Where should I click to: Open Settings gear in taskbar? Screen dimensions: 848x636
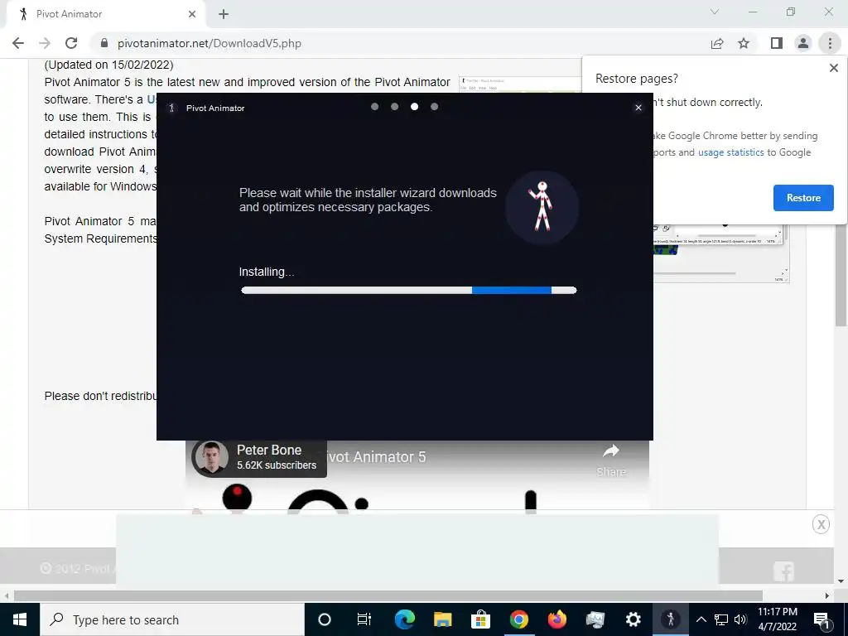point(633,619)
